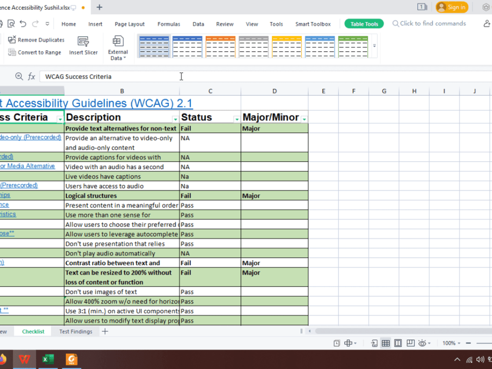
Task: Switch to Page Layout view icon
Action: click(398, 343)
